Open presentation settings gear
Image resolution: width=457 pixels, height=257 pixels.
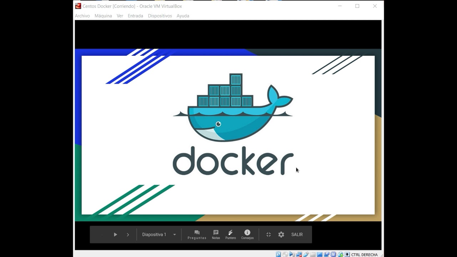pyautogui.click(x=281, y=235)
